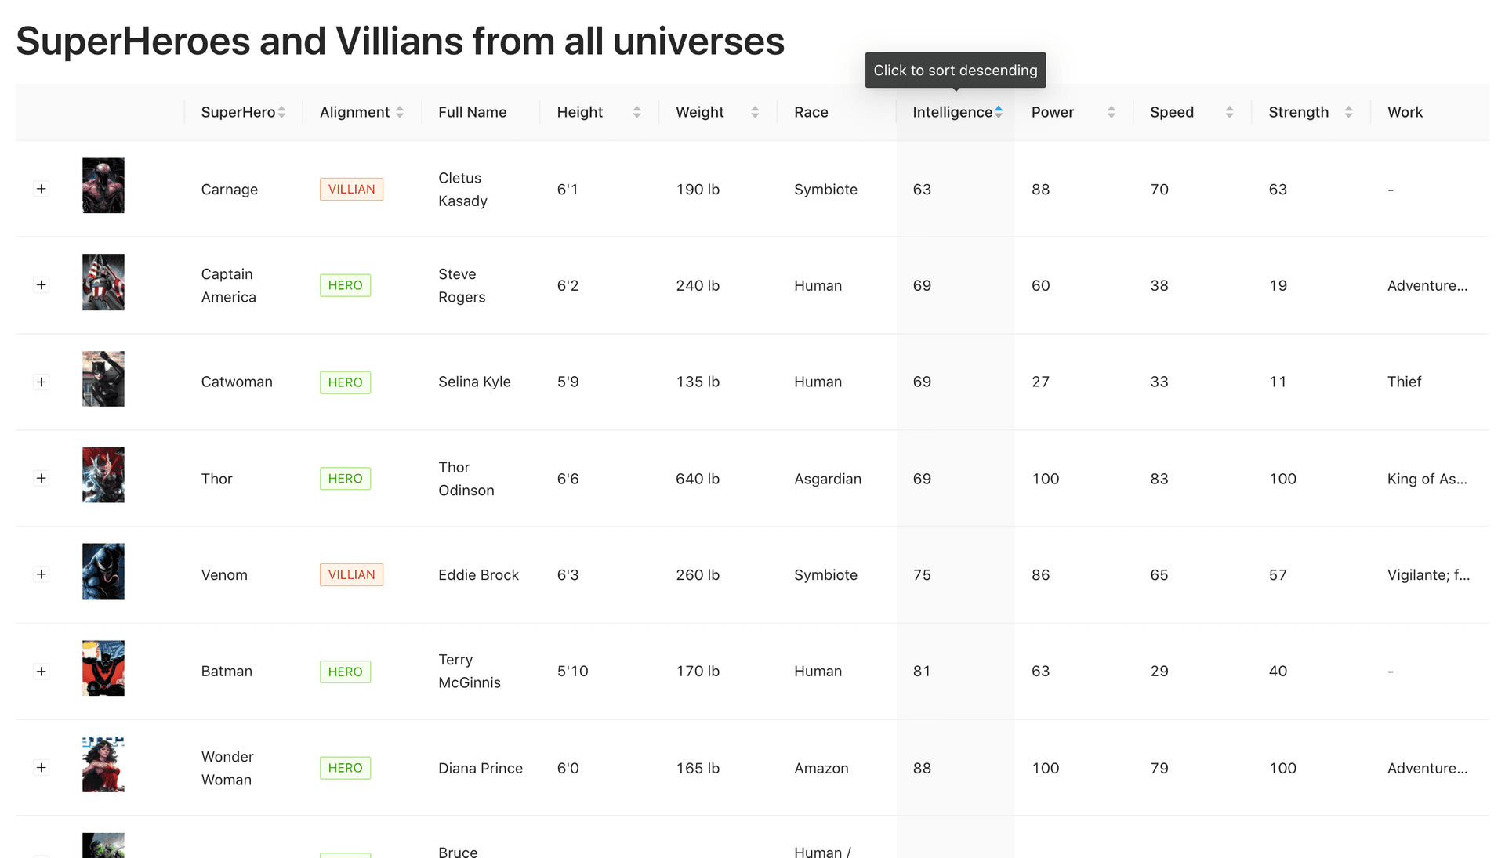Click the Intelligence sort icon to sort descending

click(x=999, y=111)
